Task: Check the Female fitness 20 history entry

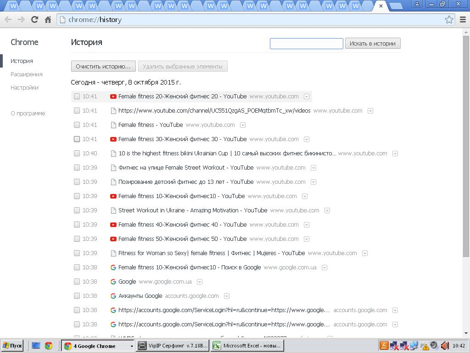Action: (77, 97)
